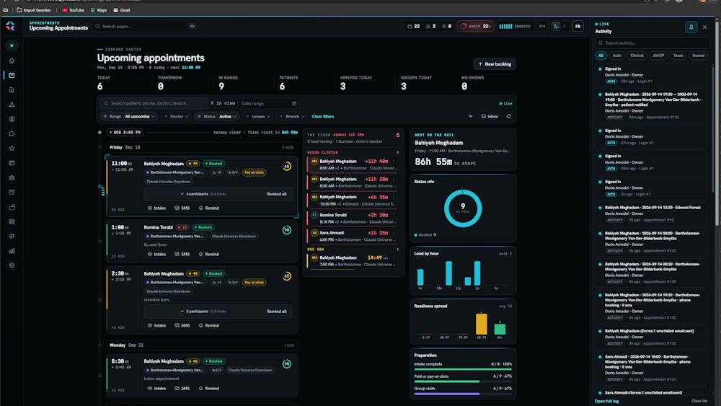Click Intake on the Romina Torabi appointment
Image resolution: width=721 pixels, height=406 pixels.
pos(156,254)
